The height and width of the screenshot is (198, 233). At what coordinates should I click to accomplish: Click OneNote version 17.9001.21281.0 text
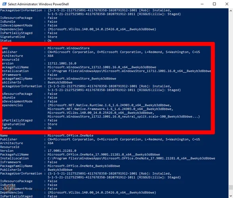[x=62, y=151]
